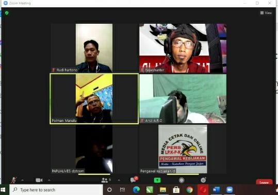Open the Reactions smiley icon
This screenshot has width=278, height=195.
coord(203,180)
